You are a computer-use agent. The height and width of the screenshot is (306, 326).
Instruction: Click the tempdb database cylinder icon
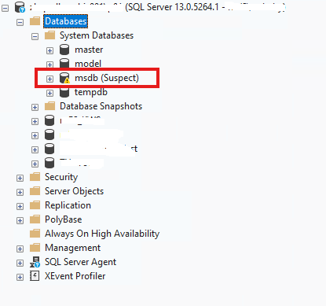click(x=64, y=92)
